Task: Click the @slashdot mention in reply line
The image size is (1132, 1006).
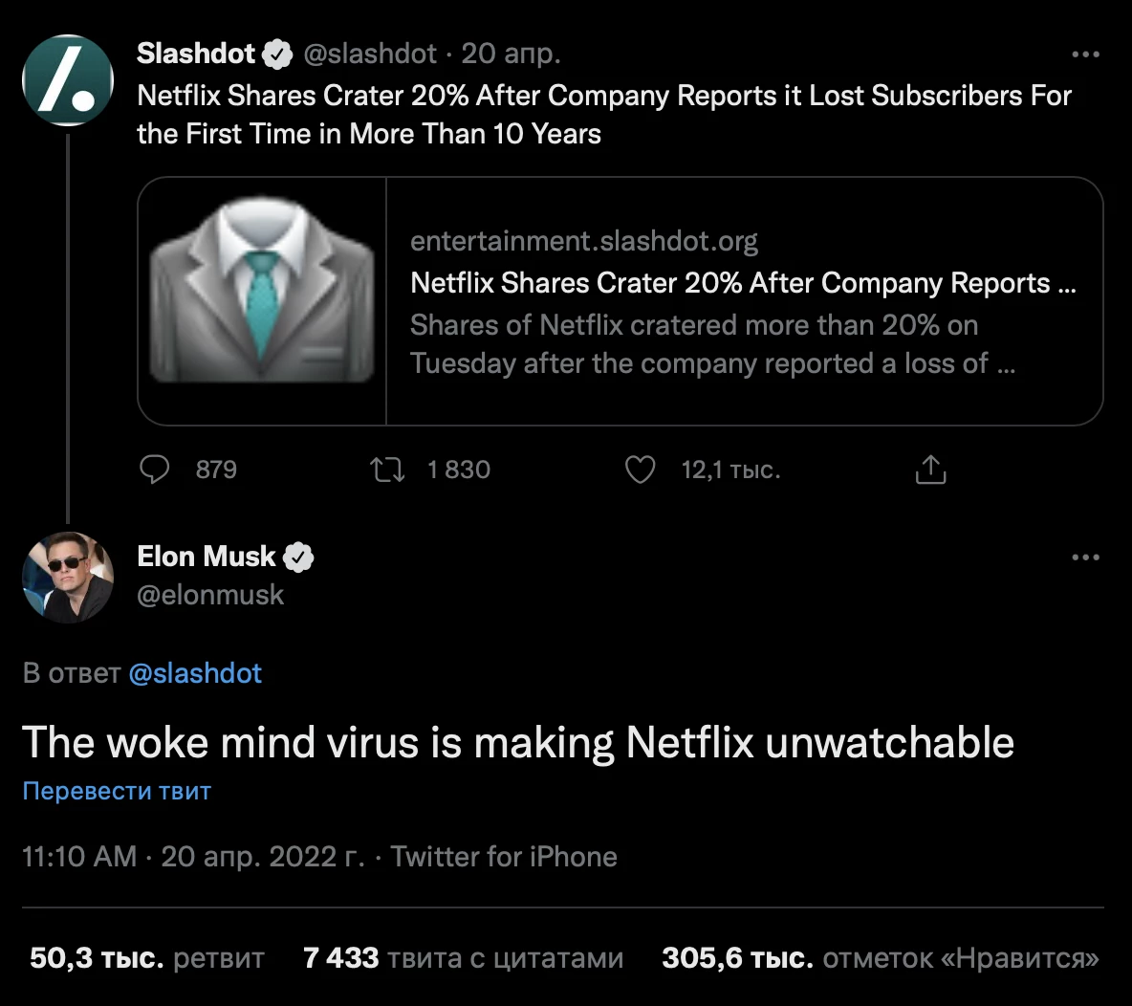Action: 195,673
